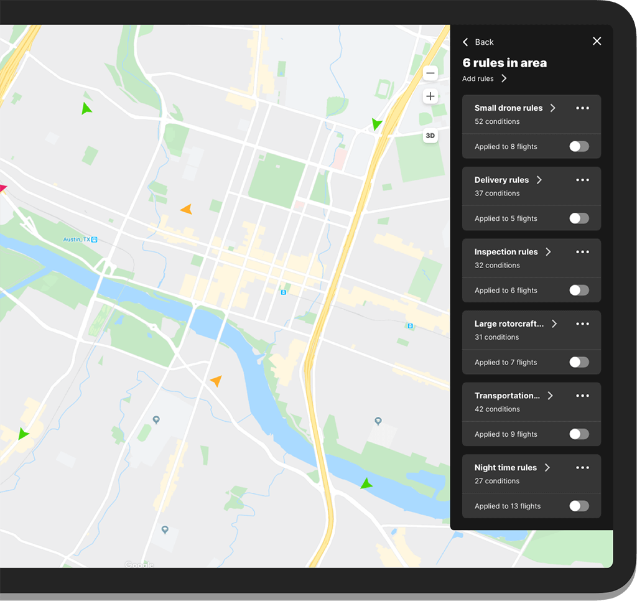Image resolution: width=637 pixels, height=601 pixels.
Task: Expand the Night time rules chevron
Action: click(x=547, y=468)
